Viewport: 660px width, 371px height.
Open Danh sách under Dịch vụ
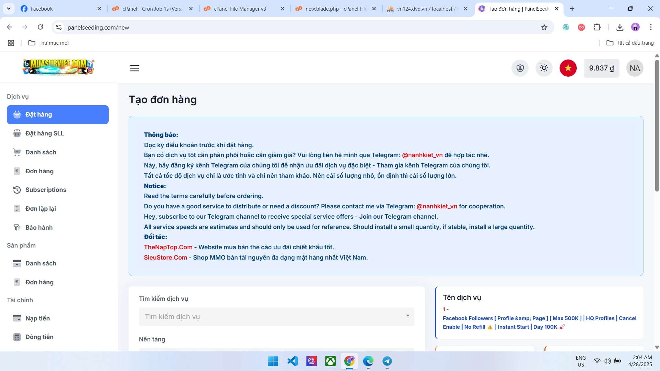click(58, 152)
